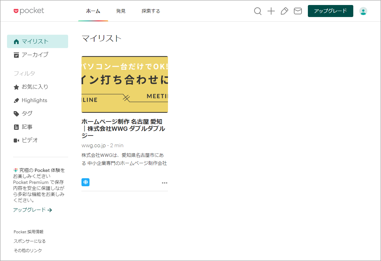This screenshot has height=261, width=381.
Task: Open the user profile avatar menu
Action: coord(363,11)
